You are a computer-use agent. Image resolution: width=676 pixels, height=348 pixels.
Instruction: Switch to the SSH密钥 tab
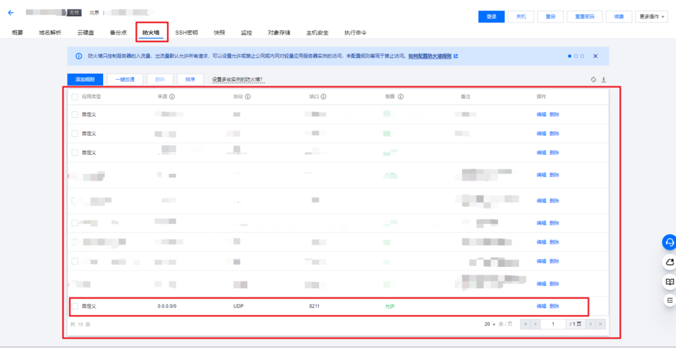coord(186,32)
